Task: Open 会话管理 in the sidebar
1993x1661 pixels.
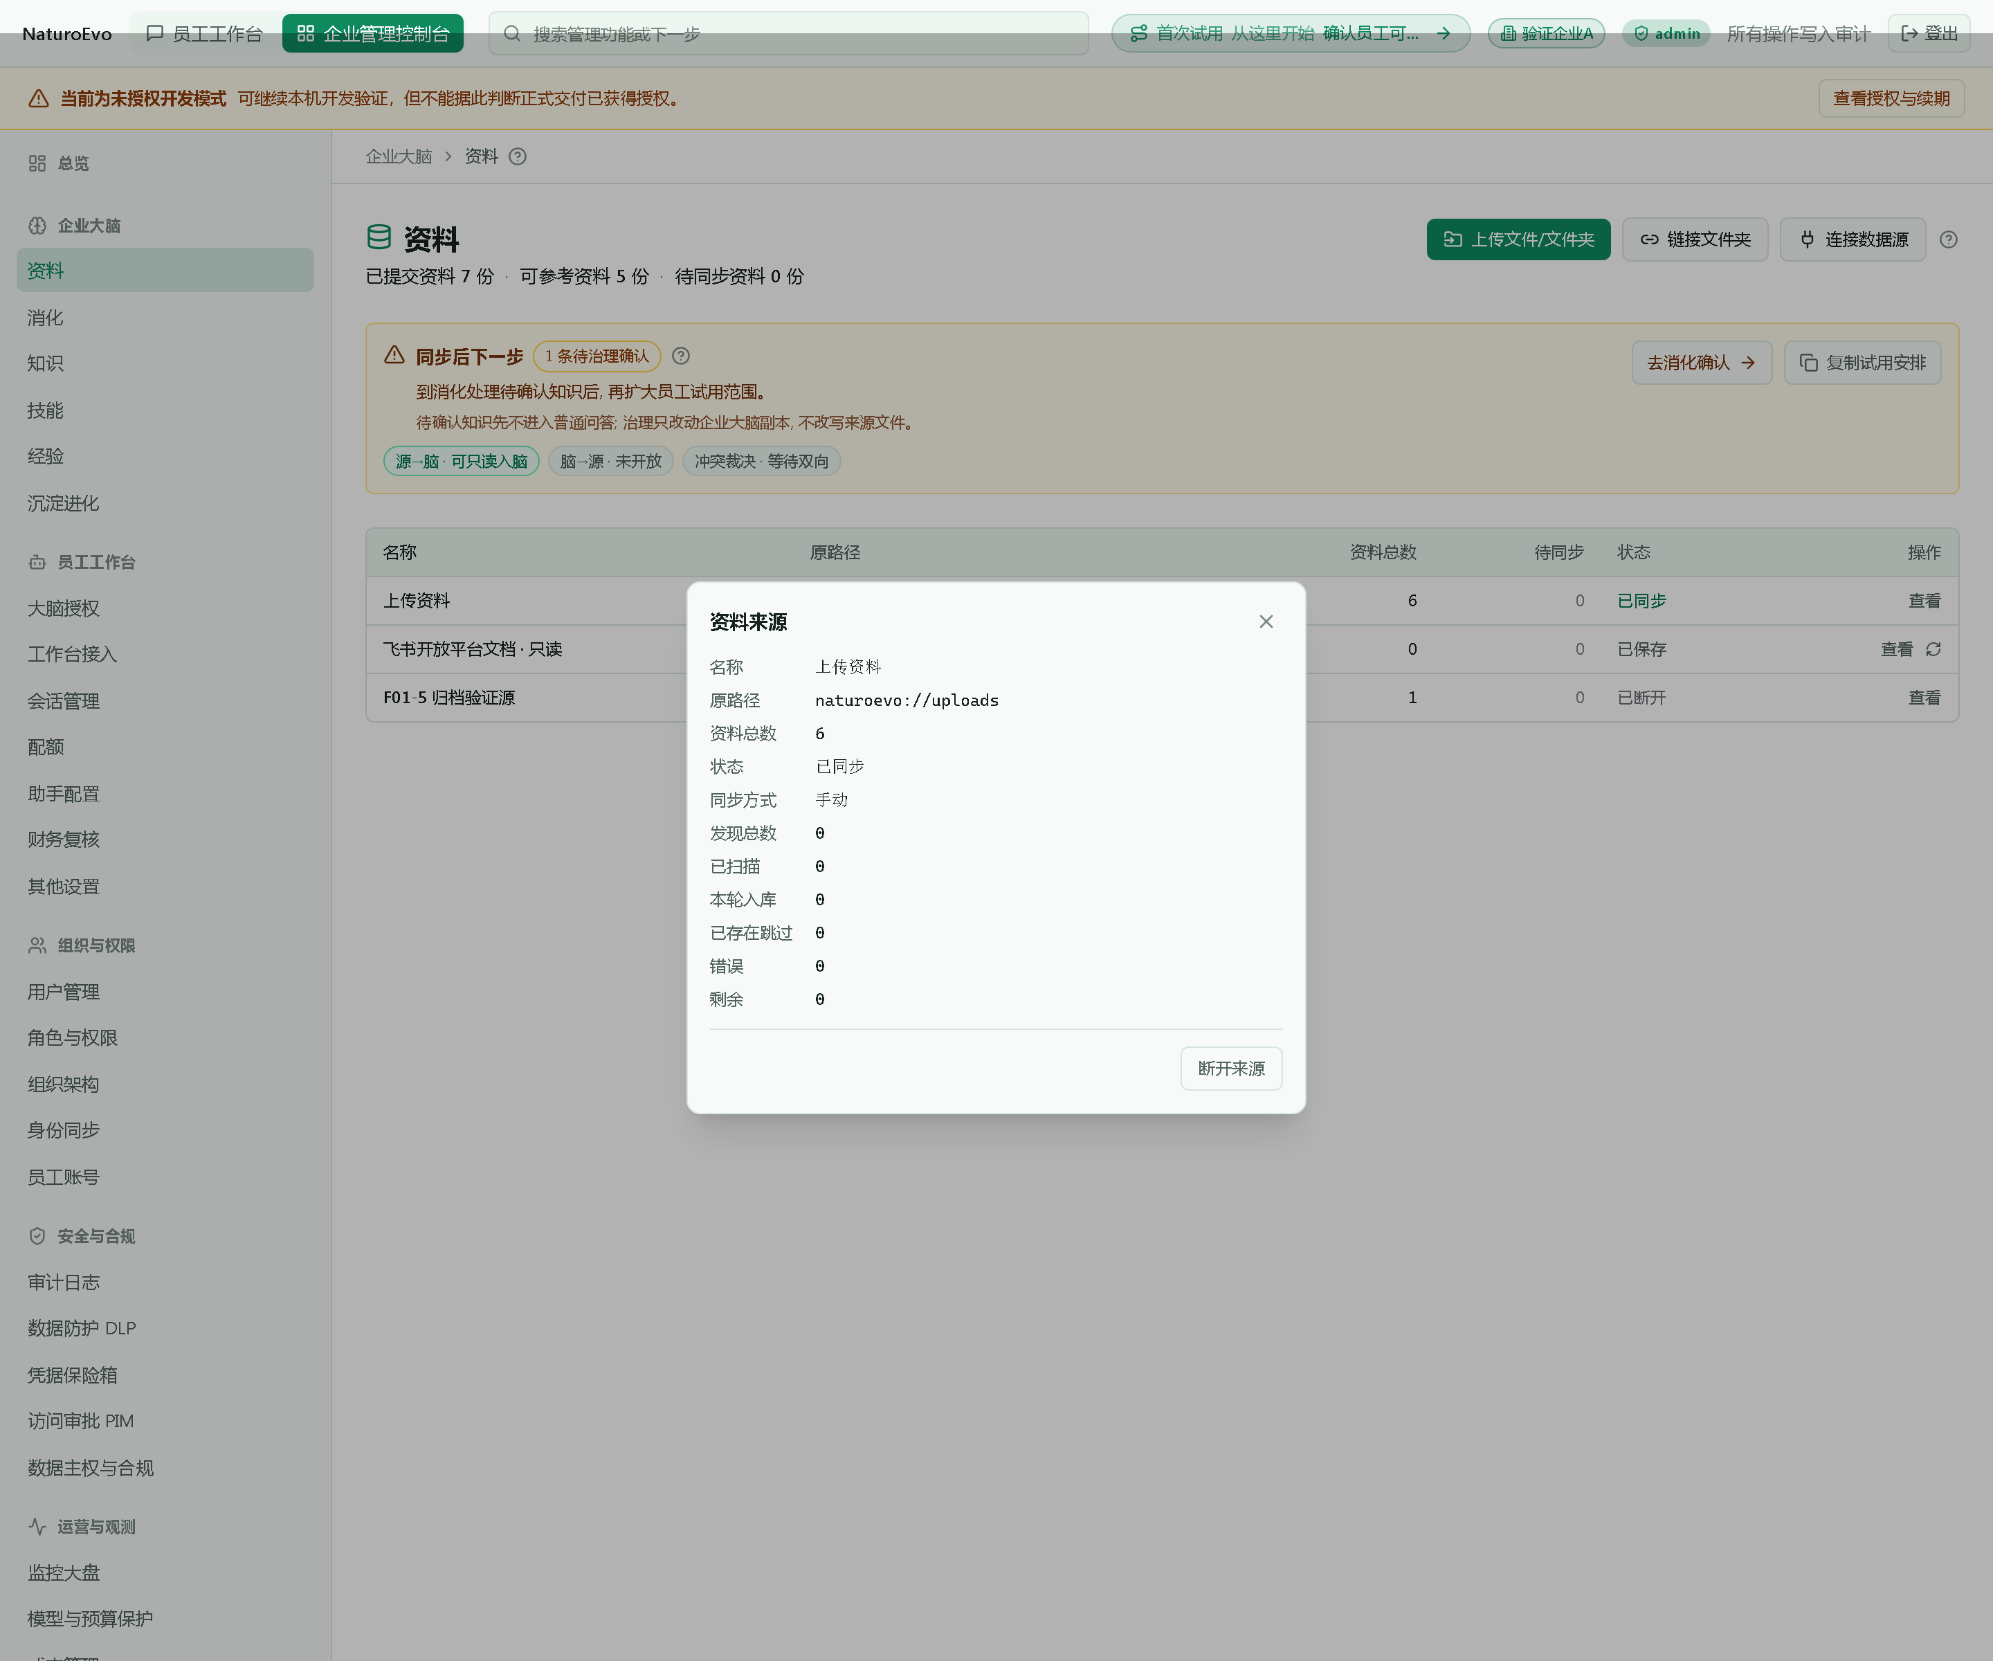Action: coord(165,701)
